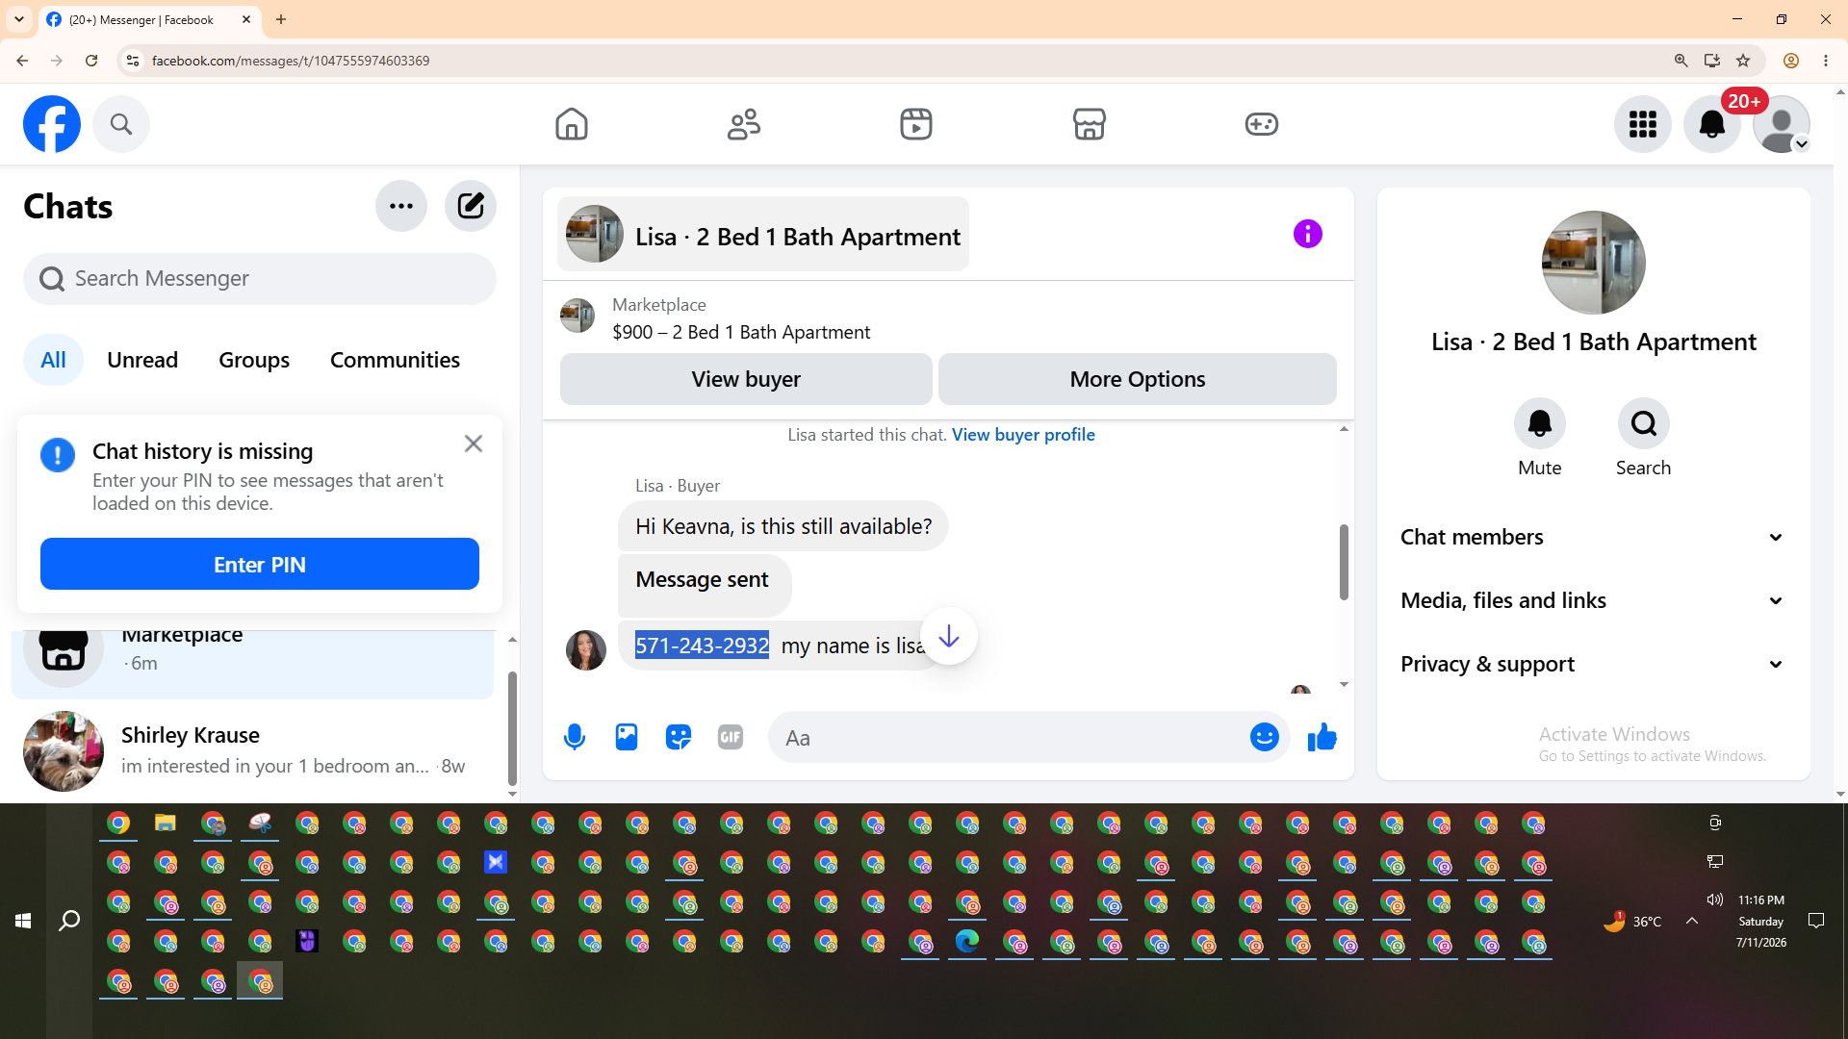Click the address bar URL
The width and height of the screenshot is (1848, 1039).
coord(291,61)
